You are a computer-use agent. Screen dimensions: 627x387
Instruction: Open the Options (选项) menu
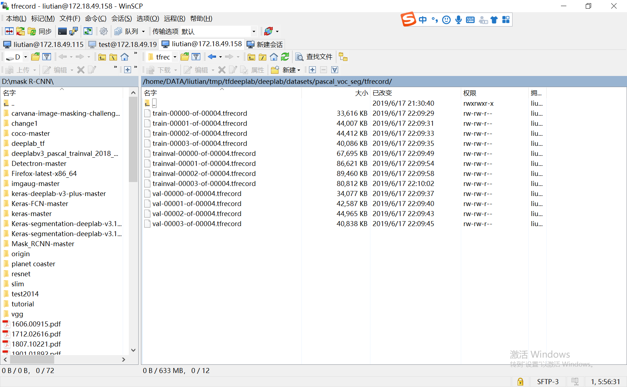click(148, 19)
